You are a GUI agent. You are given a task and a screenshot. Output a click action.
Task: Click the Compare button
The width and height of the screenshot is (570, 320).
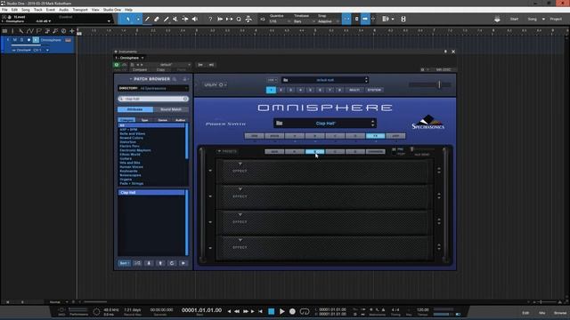[140, 69]
